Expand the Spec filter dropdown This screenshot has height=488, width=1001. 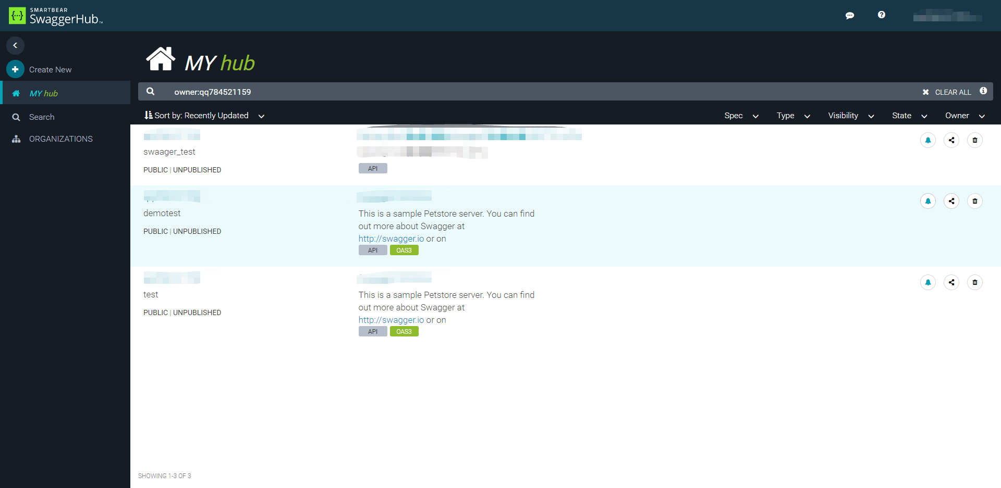click(x=741, y=116)
